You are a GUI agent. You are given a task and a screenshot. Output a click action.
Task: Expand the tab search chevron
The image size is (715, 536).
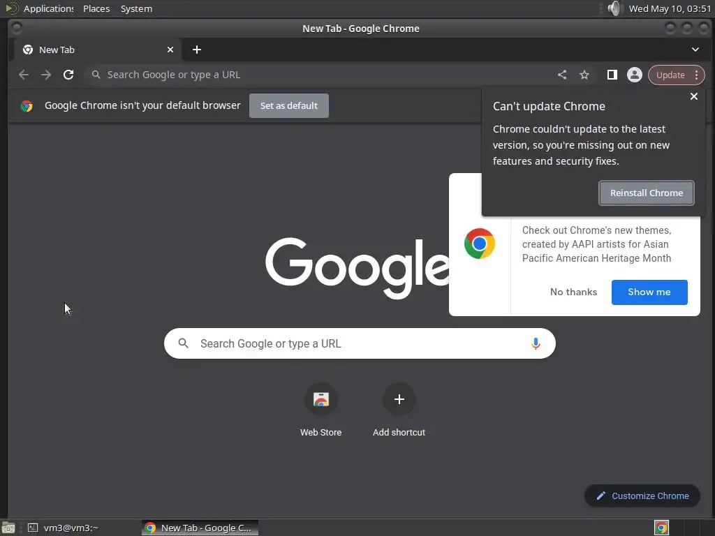(x=695, y=50)
